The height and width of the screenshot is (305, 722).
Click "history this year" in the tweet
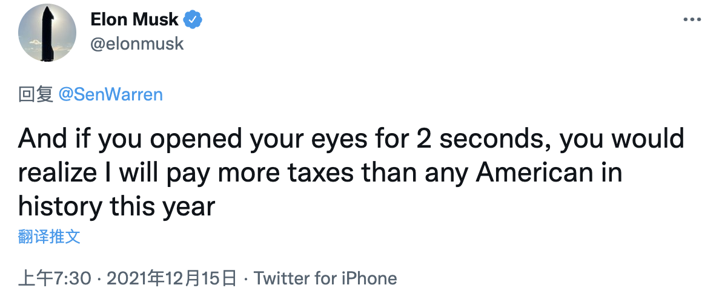(117, 207)
